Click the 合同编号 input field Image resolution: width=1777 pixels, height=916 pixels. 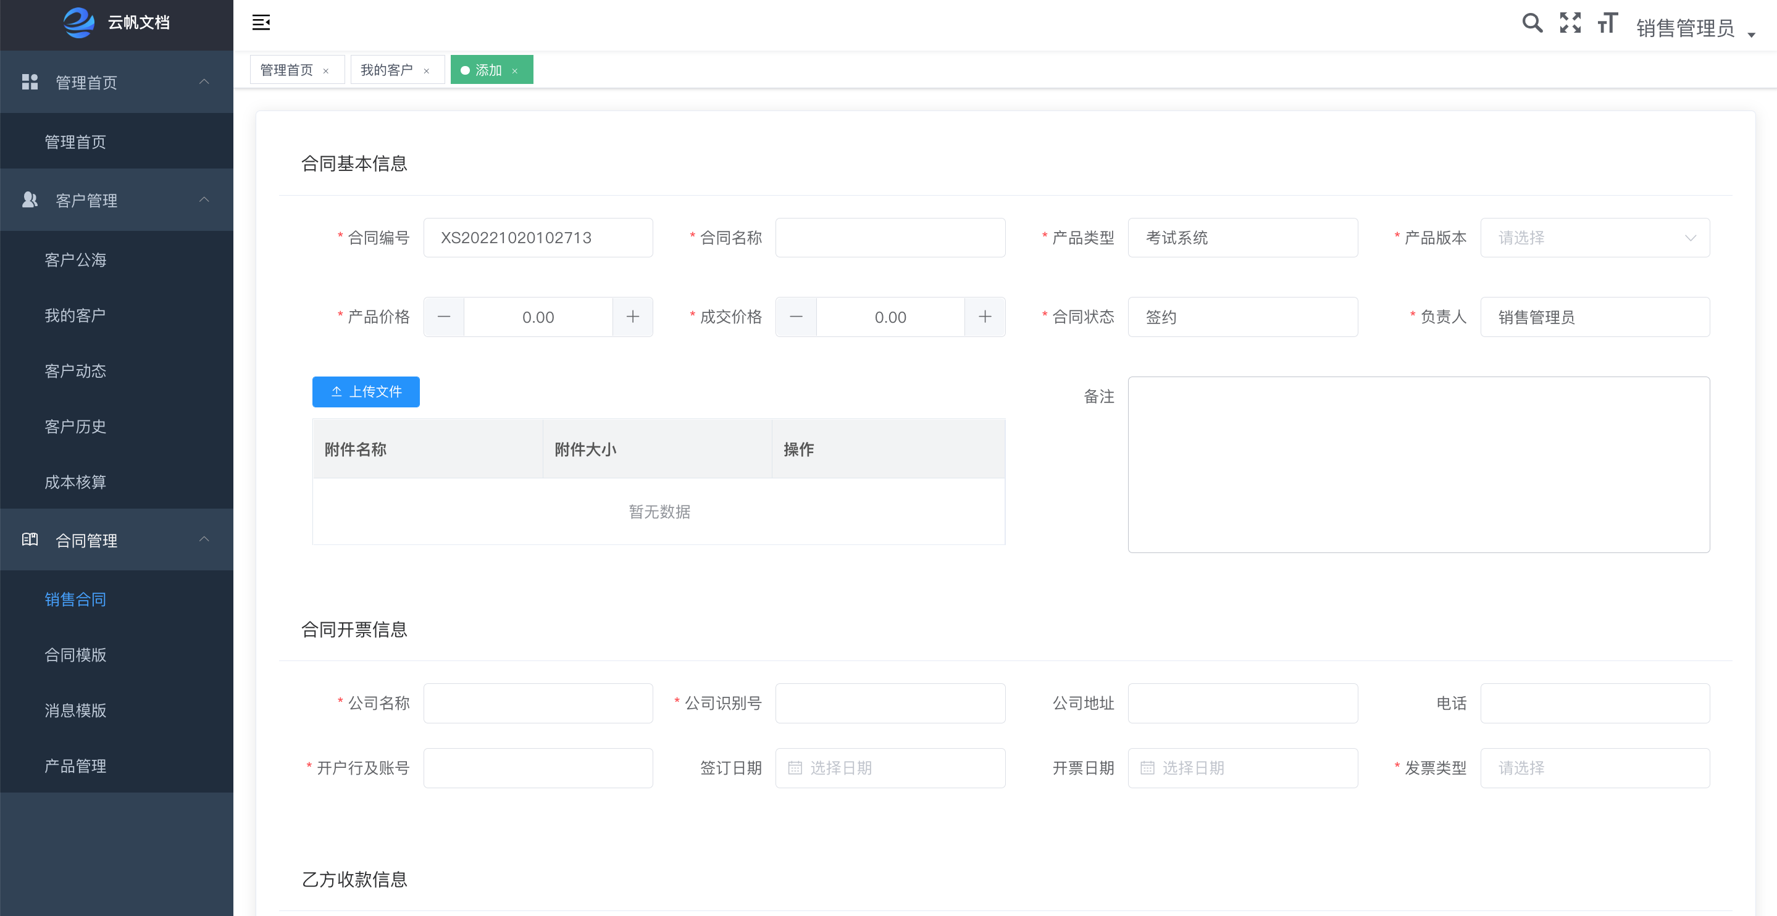tap(538, 238)
